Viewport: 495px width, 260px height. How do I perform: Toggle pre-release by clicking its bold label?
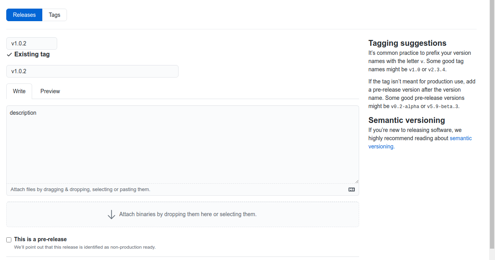pos(40,239)
